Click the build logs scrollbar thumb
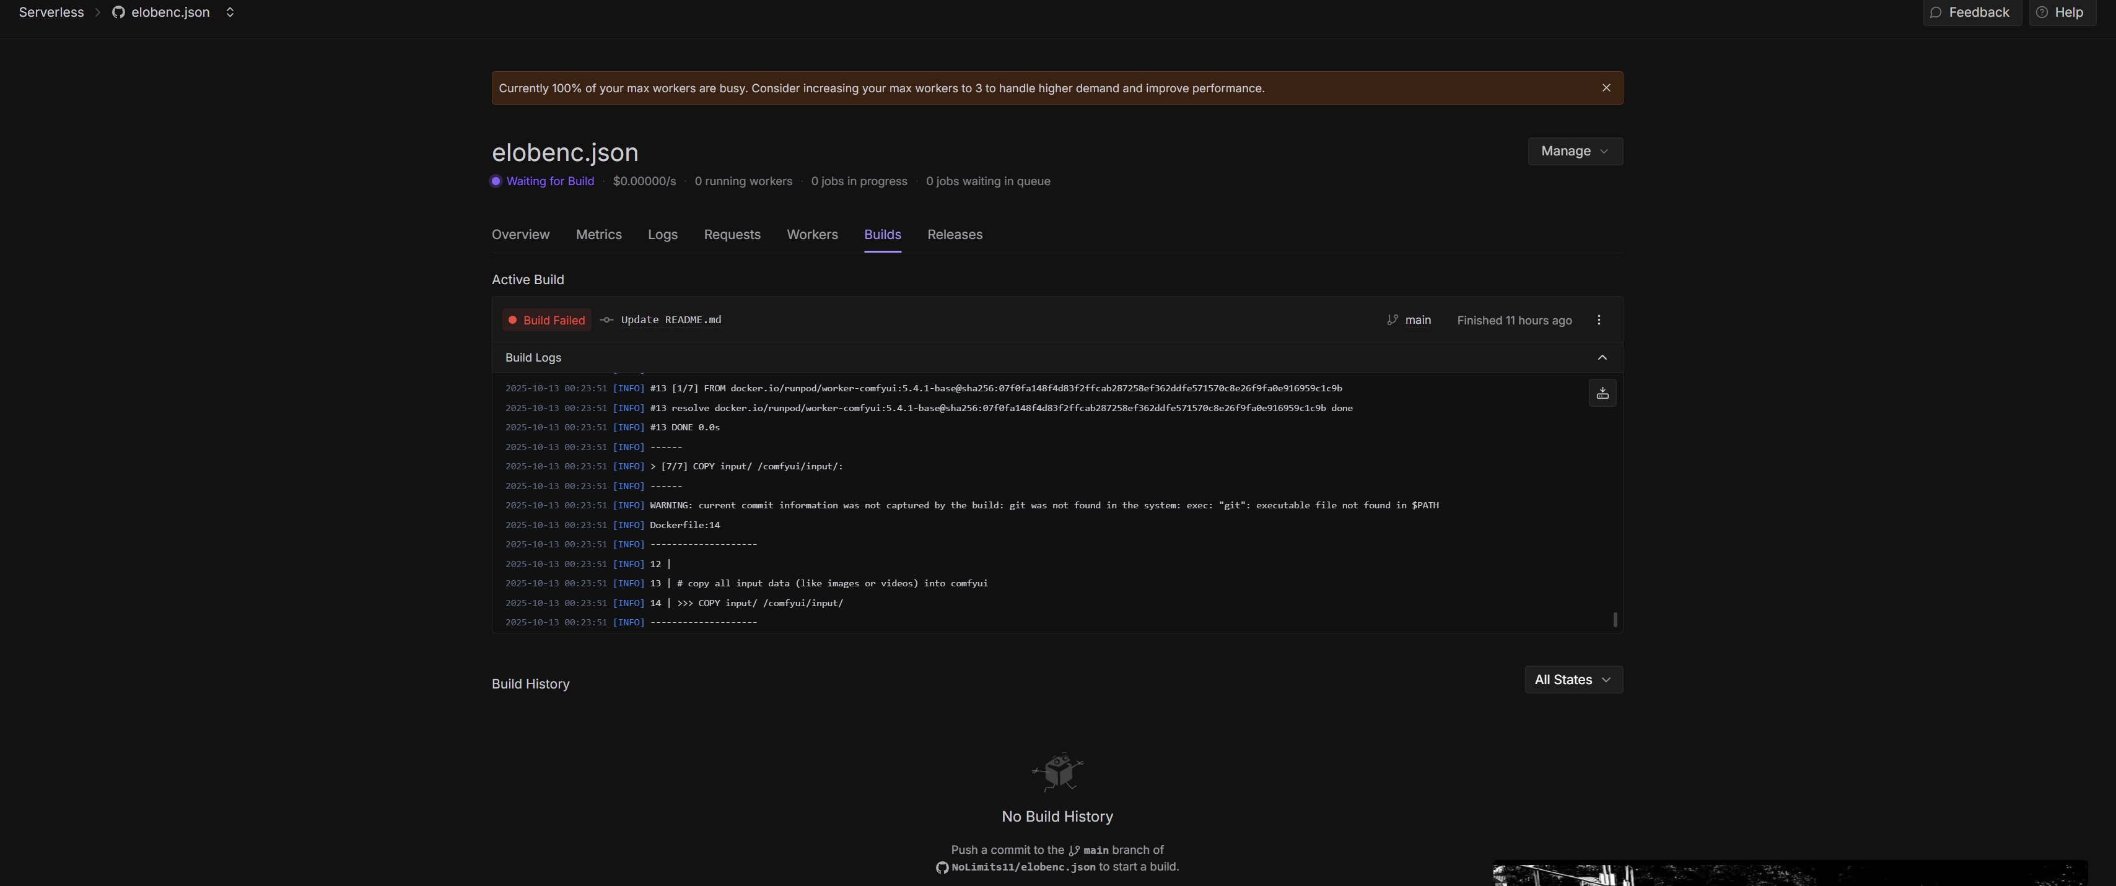Image resolution: width=2116 pixels, height=886 pixels. coord(1615,619)
